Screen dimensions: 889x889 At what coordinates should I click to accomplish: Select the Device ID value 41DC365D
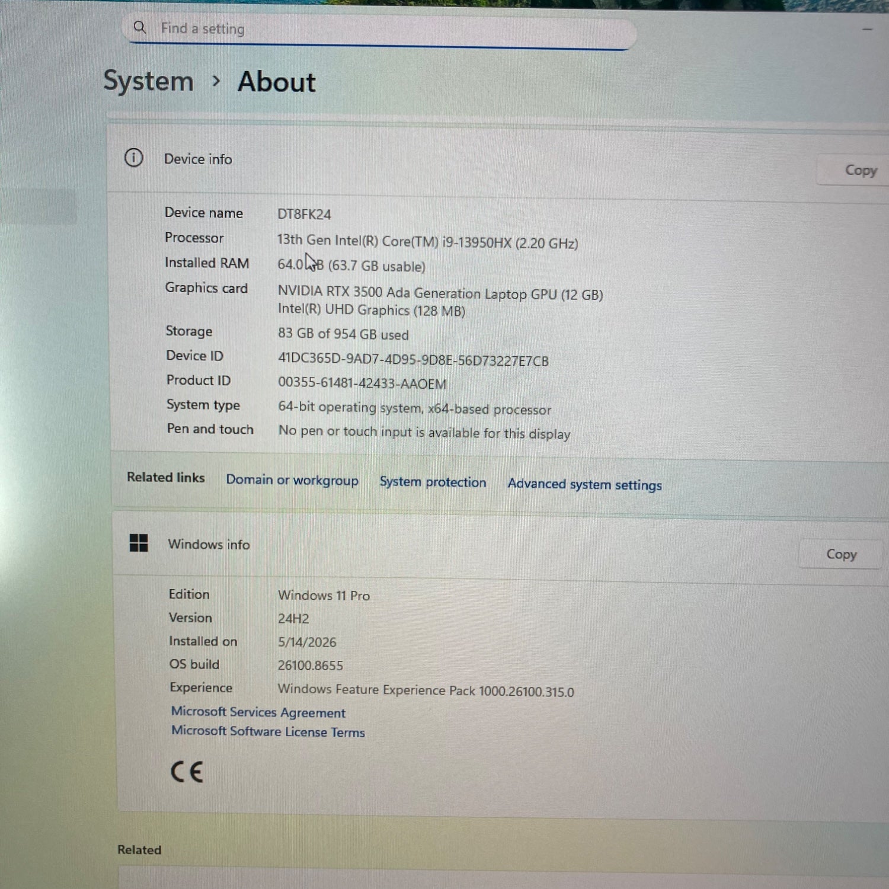tap(413, 360)
